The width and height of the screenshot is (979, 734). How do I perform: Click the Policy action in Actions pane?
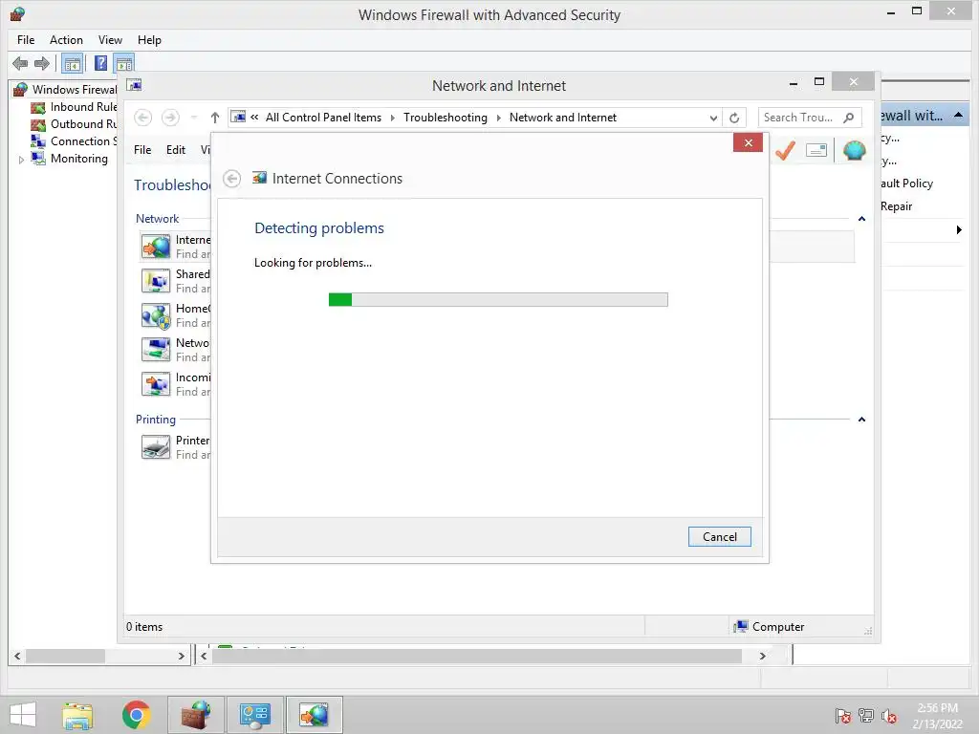[907, 183]
